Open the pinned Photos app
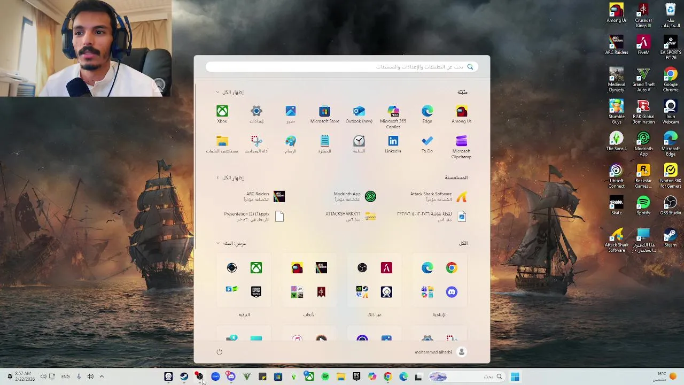 coord(291,114)
